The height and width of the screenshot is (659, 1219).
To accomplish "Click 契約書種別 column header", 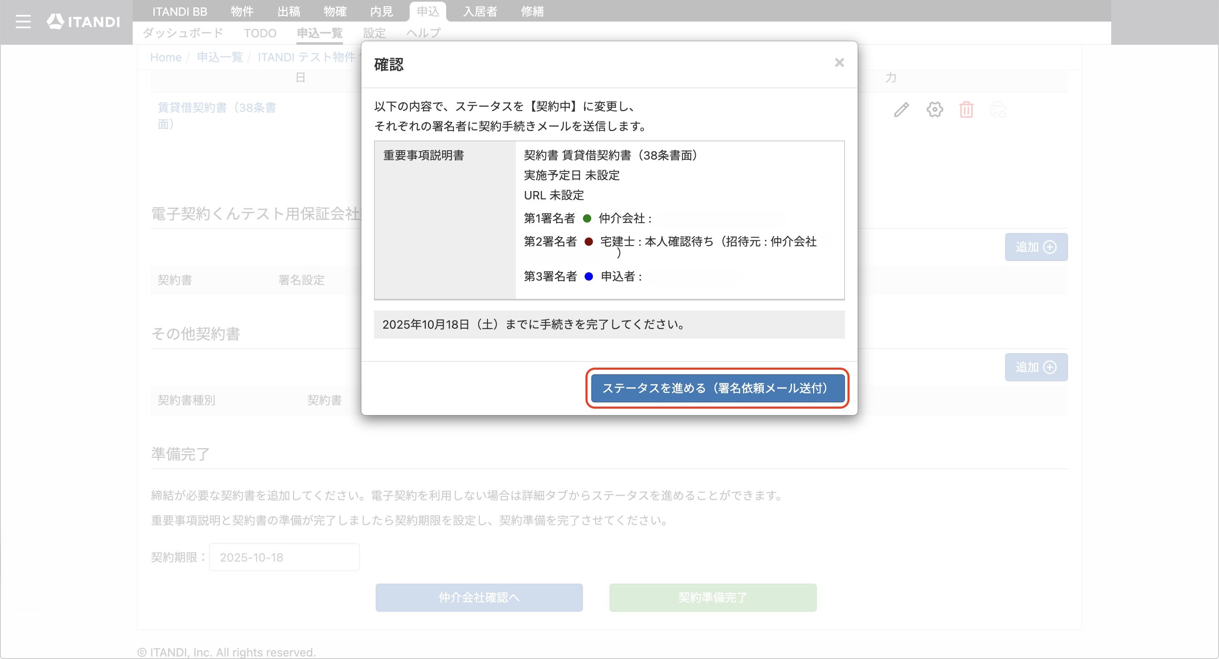I will coord(186,400).
